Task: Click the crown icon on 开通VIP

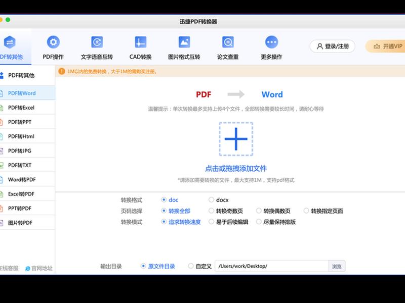Action: tap(377, 46)
